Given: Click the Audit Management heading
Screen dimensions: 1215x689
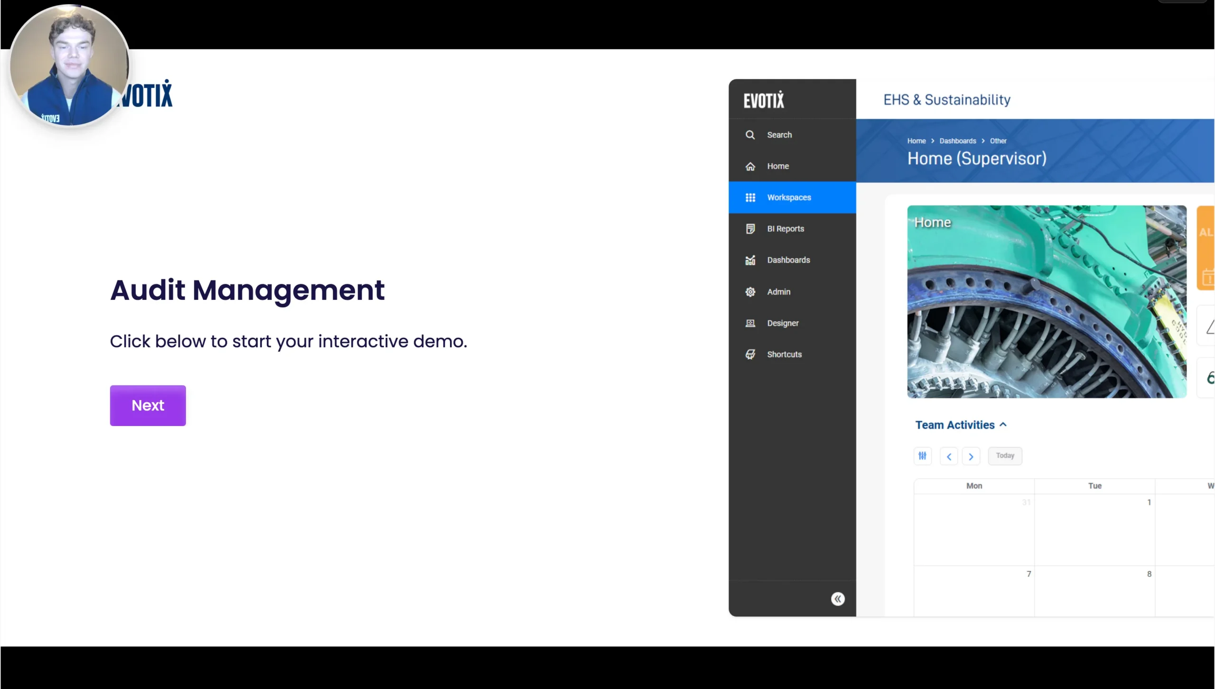Looking at the screenshot, I should 247,290.
